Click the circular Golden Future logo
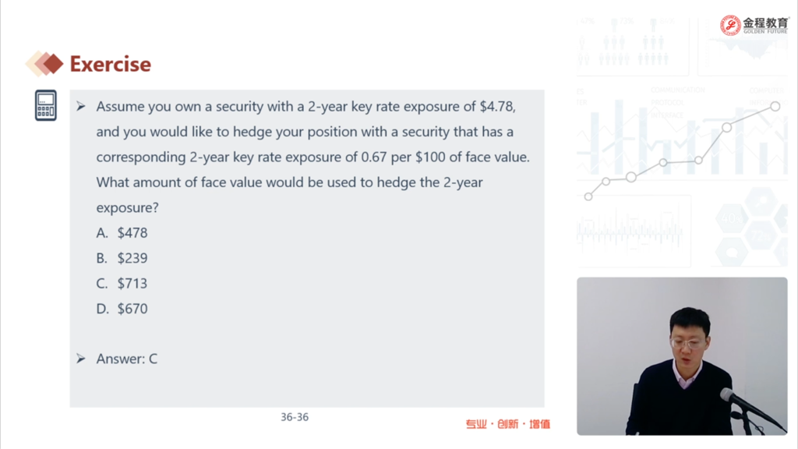This screenshot has width=798, height=449. pyautogui.click(x=730, y=26)
